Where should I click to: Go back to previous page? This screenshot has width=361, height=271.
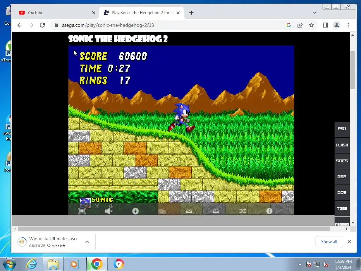[x=20, y=25]
